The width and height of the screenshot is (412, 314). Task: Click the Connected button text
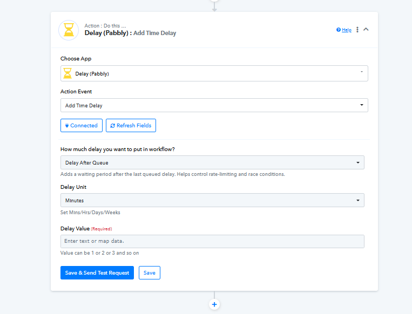coord(84,126)
